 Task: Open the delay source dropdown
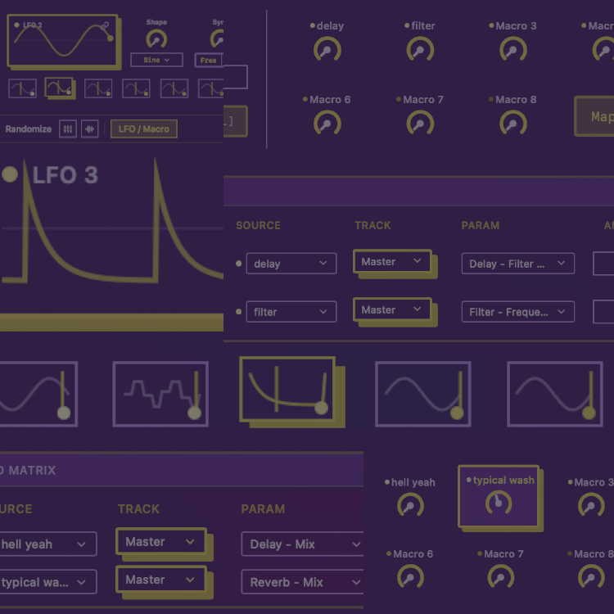tap(291, 264)
